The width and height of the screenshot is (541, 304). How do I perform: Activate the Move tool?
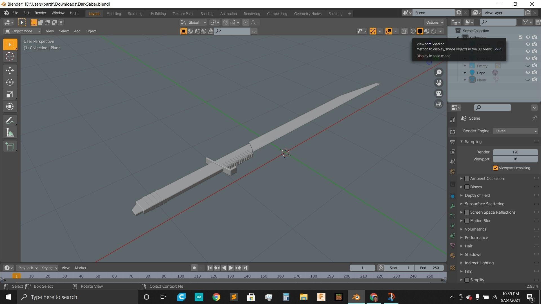tap(10, 70)
